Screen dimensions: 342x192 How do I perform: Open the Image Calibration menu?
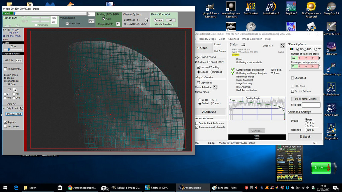click(x=252, y=39)
